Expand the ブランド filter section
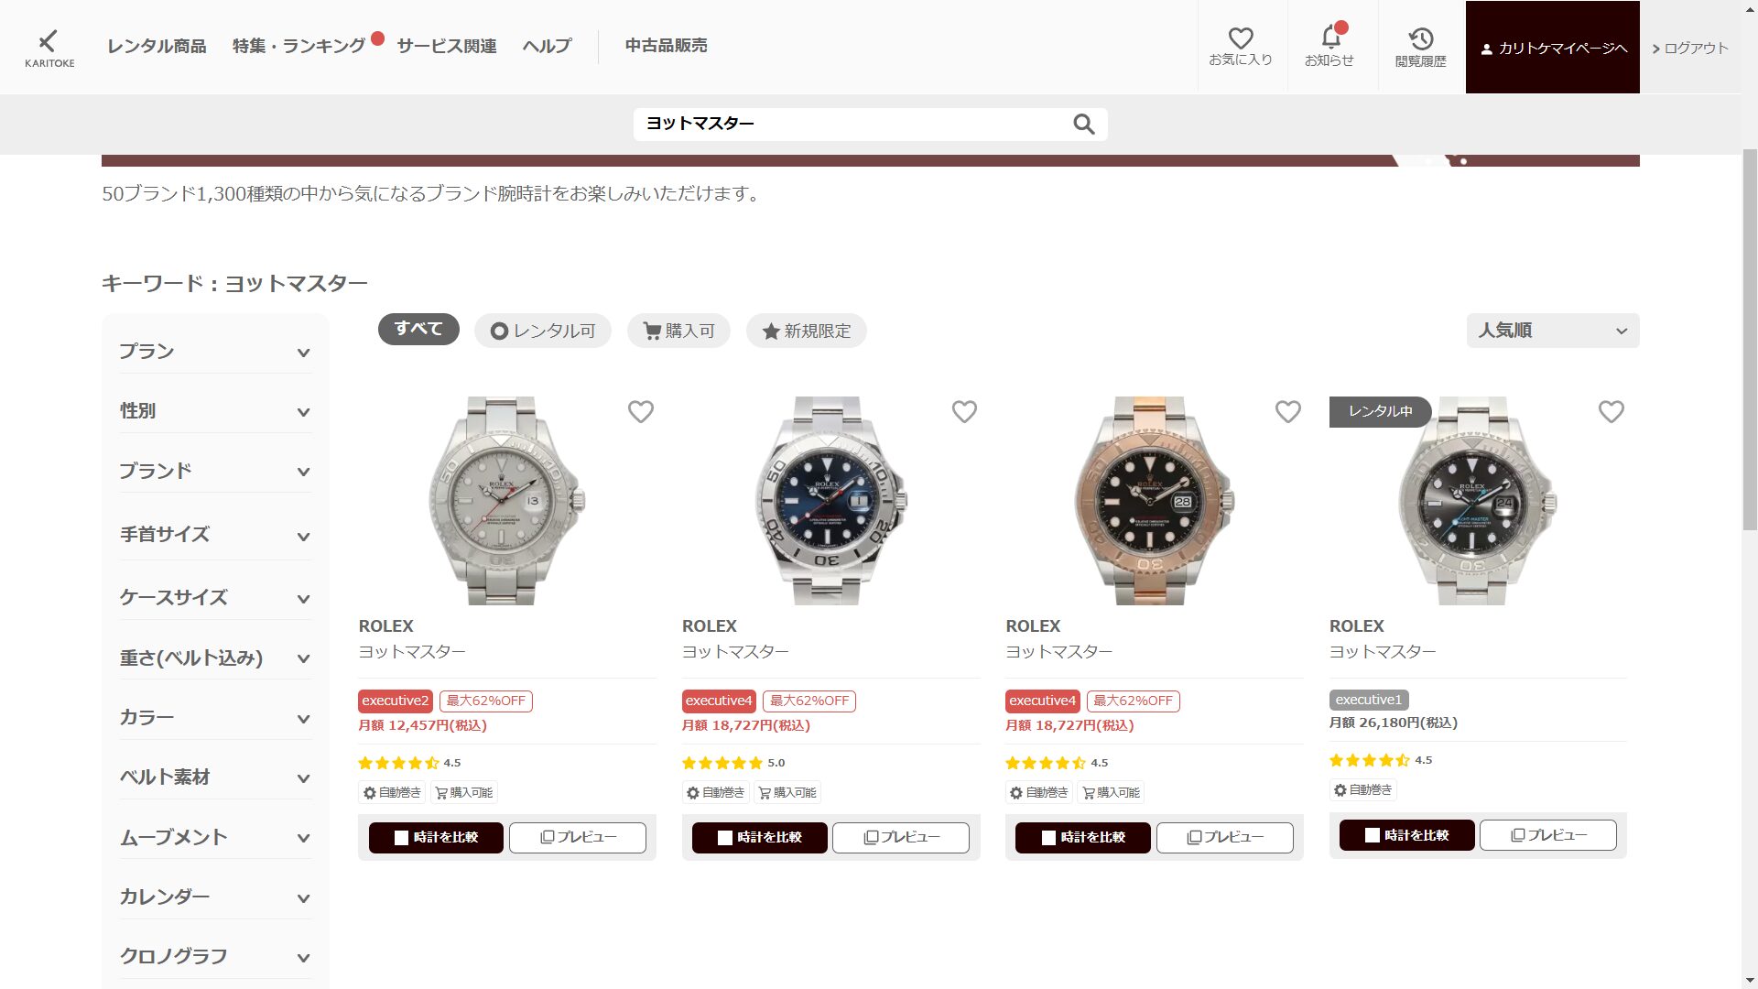This screenshot has width=1758, height=989. click(215, 471)
